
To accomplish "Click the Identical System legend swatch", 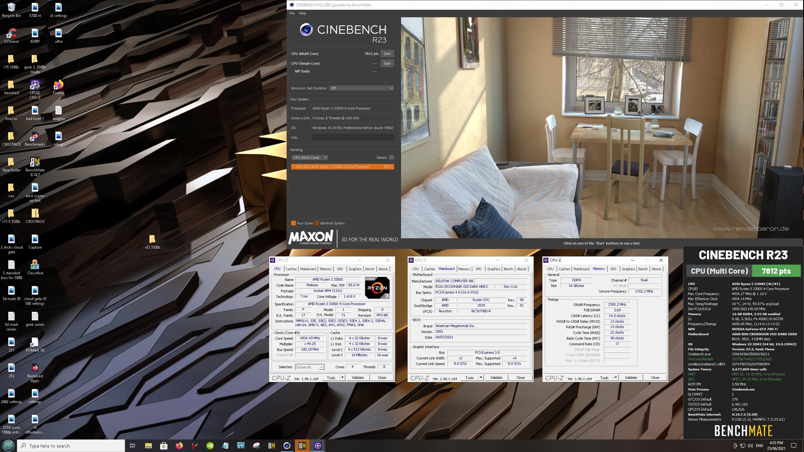I will (x=317, y=223).
